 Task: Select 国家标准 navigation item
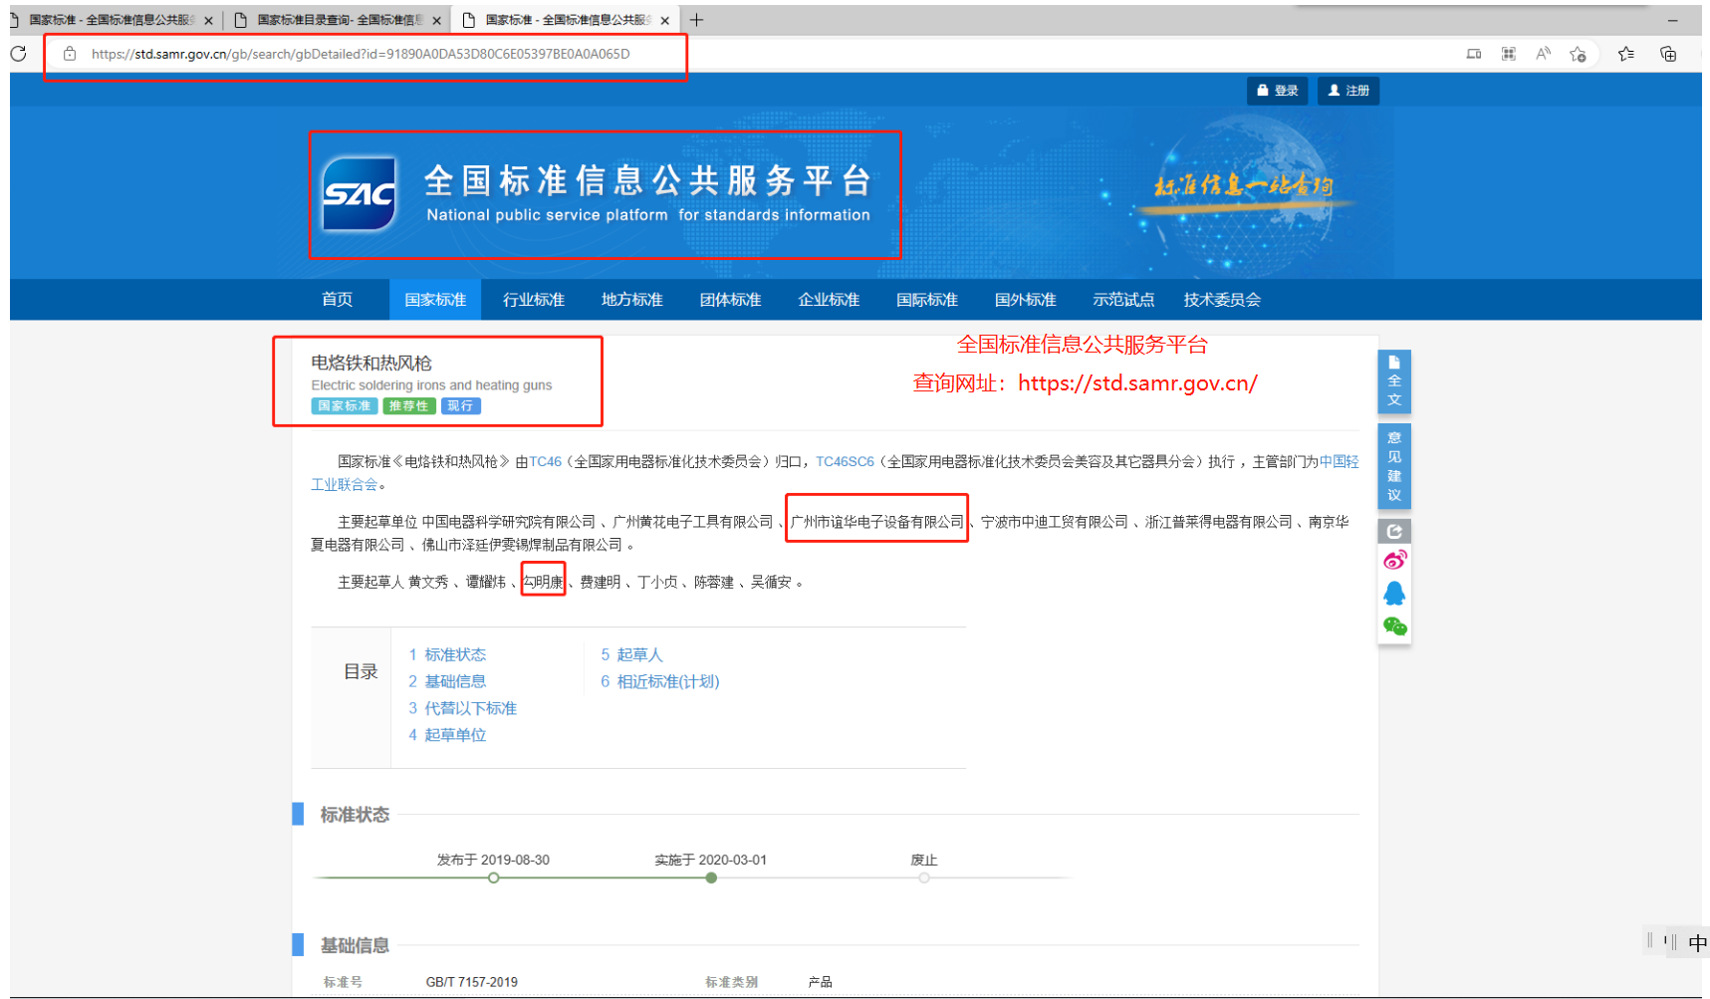435,300
